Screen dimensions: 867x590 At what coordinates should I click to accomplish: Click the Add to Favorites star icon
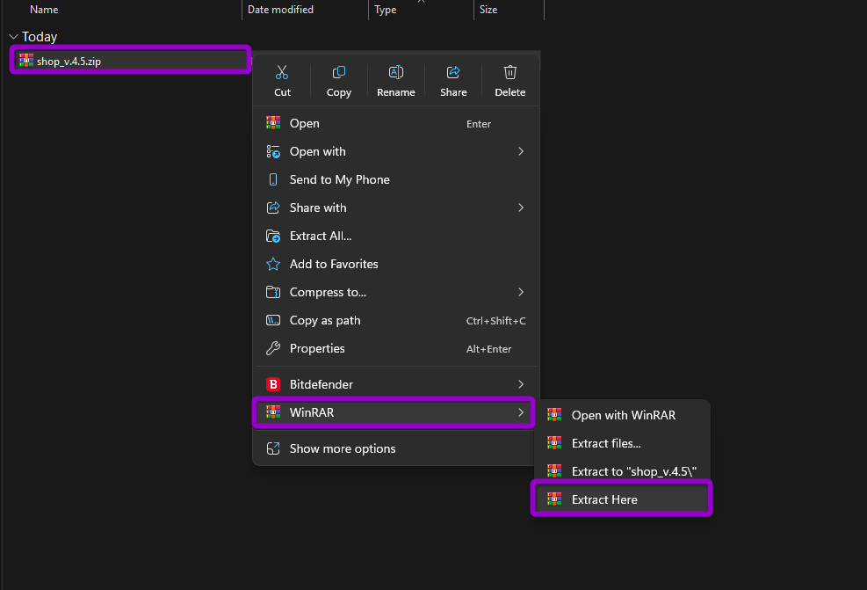tap(272, 264)
